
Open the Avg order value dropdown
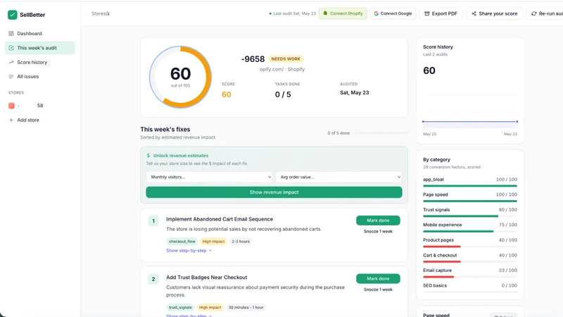click(339, 177)
